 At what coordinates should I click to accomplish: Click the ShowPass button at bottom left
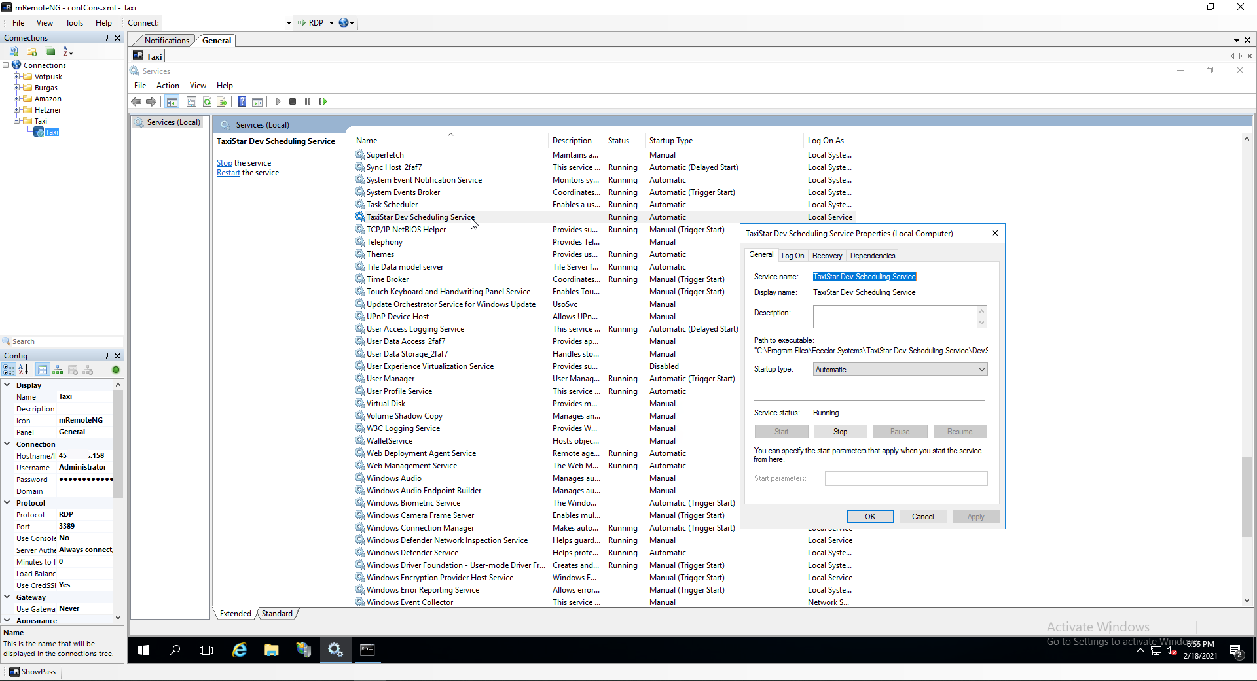33,672
